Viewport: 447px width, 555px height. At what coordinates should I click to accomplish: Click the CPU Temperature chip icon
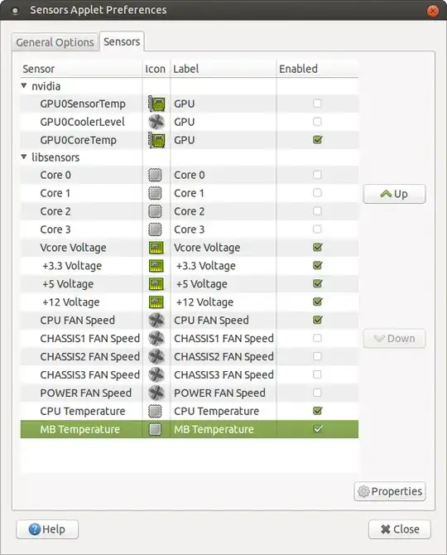tap(155, 411)
